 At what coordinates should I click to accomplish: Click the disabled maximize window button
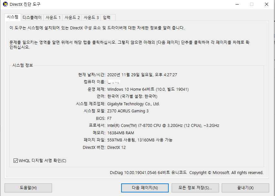point(252,4)
